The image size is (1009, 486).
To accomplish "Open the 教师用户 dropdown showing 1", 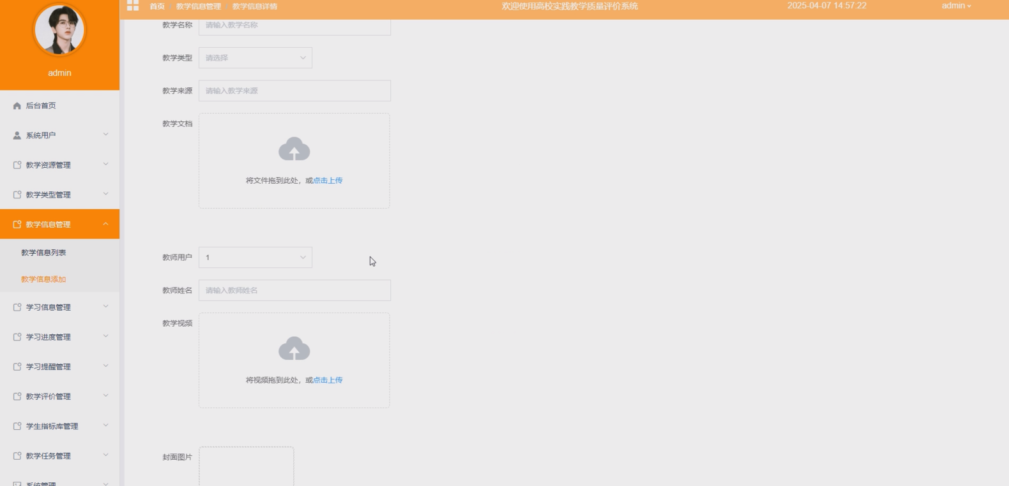I will [x=255, y=258].
